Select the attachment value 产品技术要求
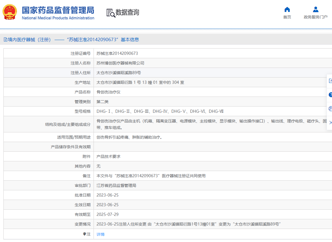The width and height of the screenshot is (332, 242). point(108,157)
